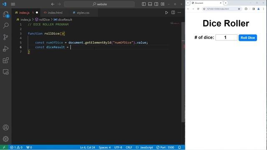This screenshot has height=150, width=267.
Task: Go to line via Ln 6, Col 24
Action: (88, 147)
